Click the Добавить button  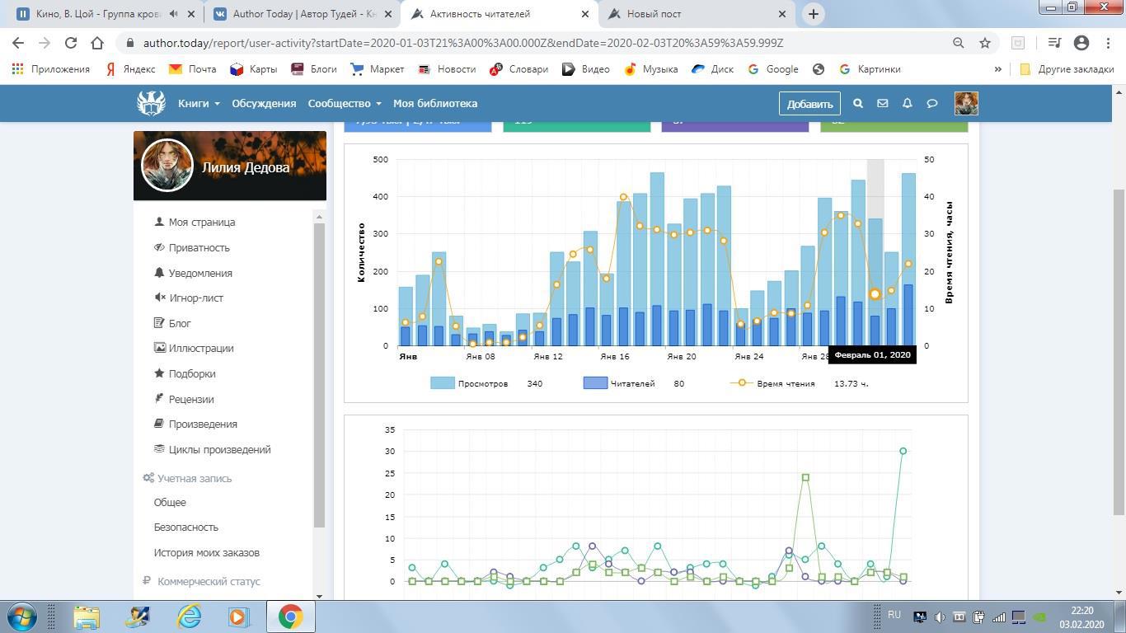coord(809,104)
